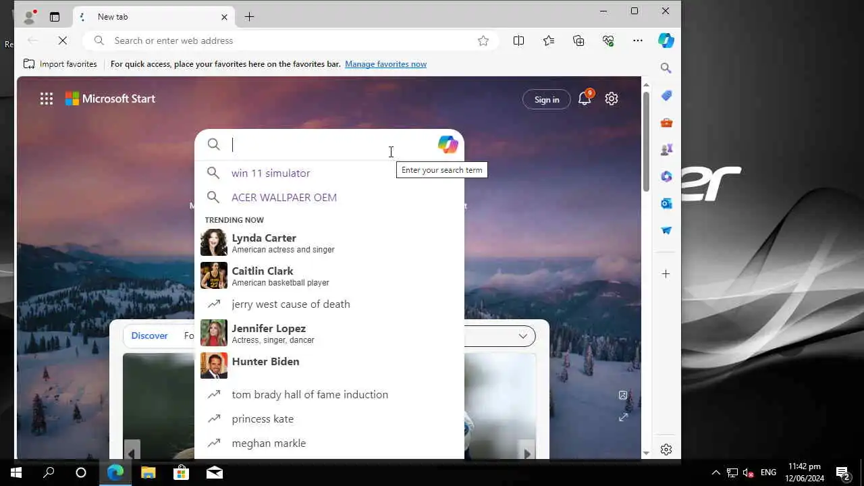The width and height of the screenshot is (864, 486).
Task: Close the New tab tab
Action: tap(224, 17)
